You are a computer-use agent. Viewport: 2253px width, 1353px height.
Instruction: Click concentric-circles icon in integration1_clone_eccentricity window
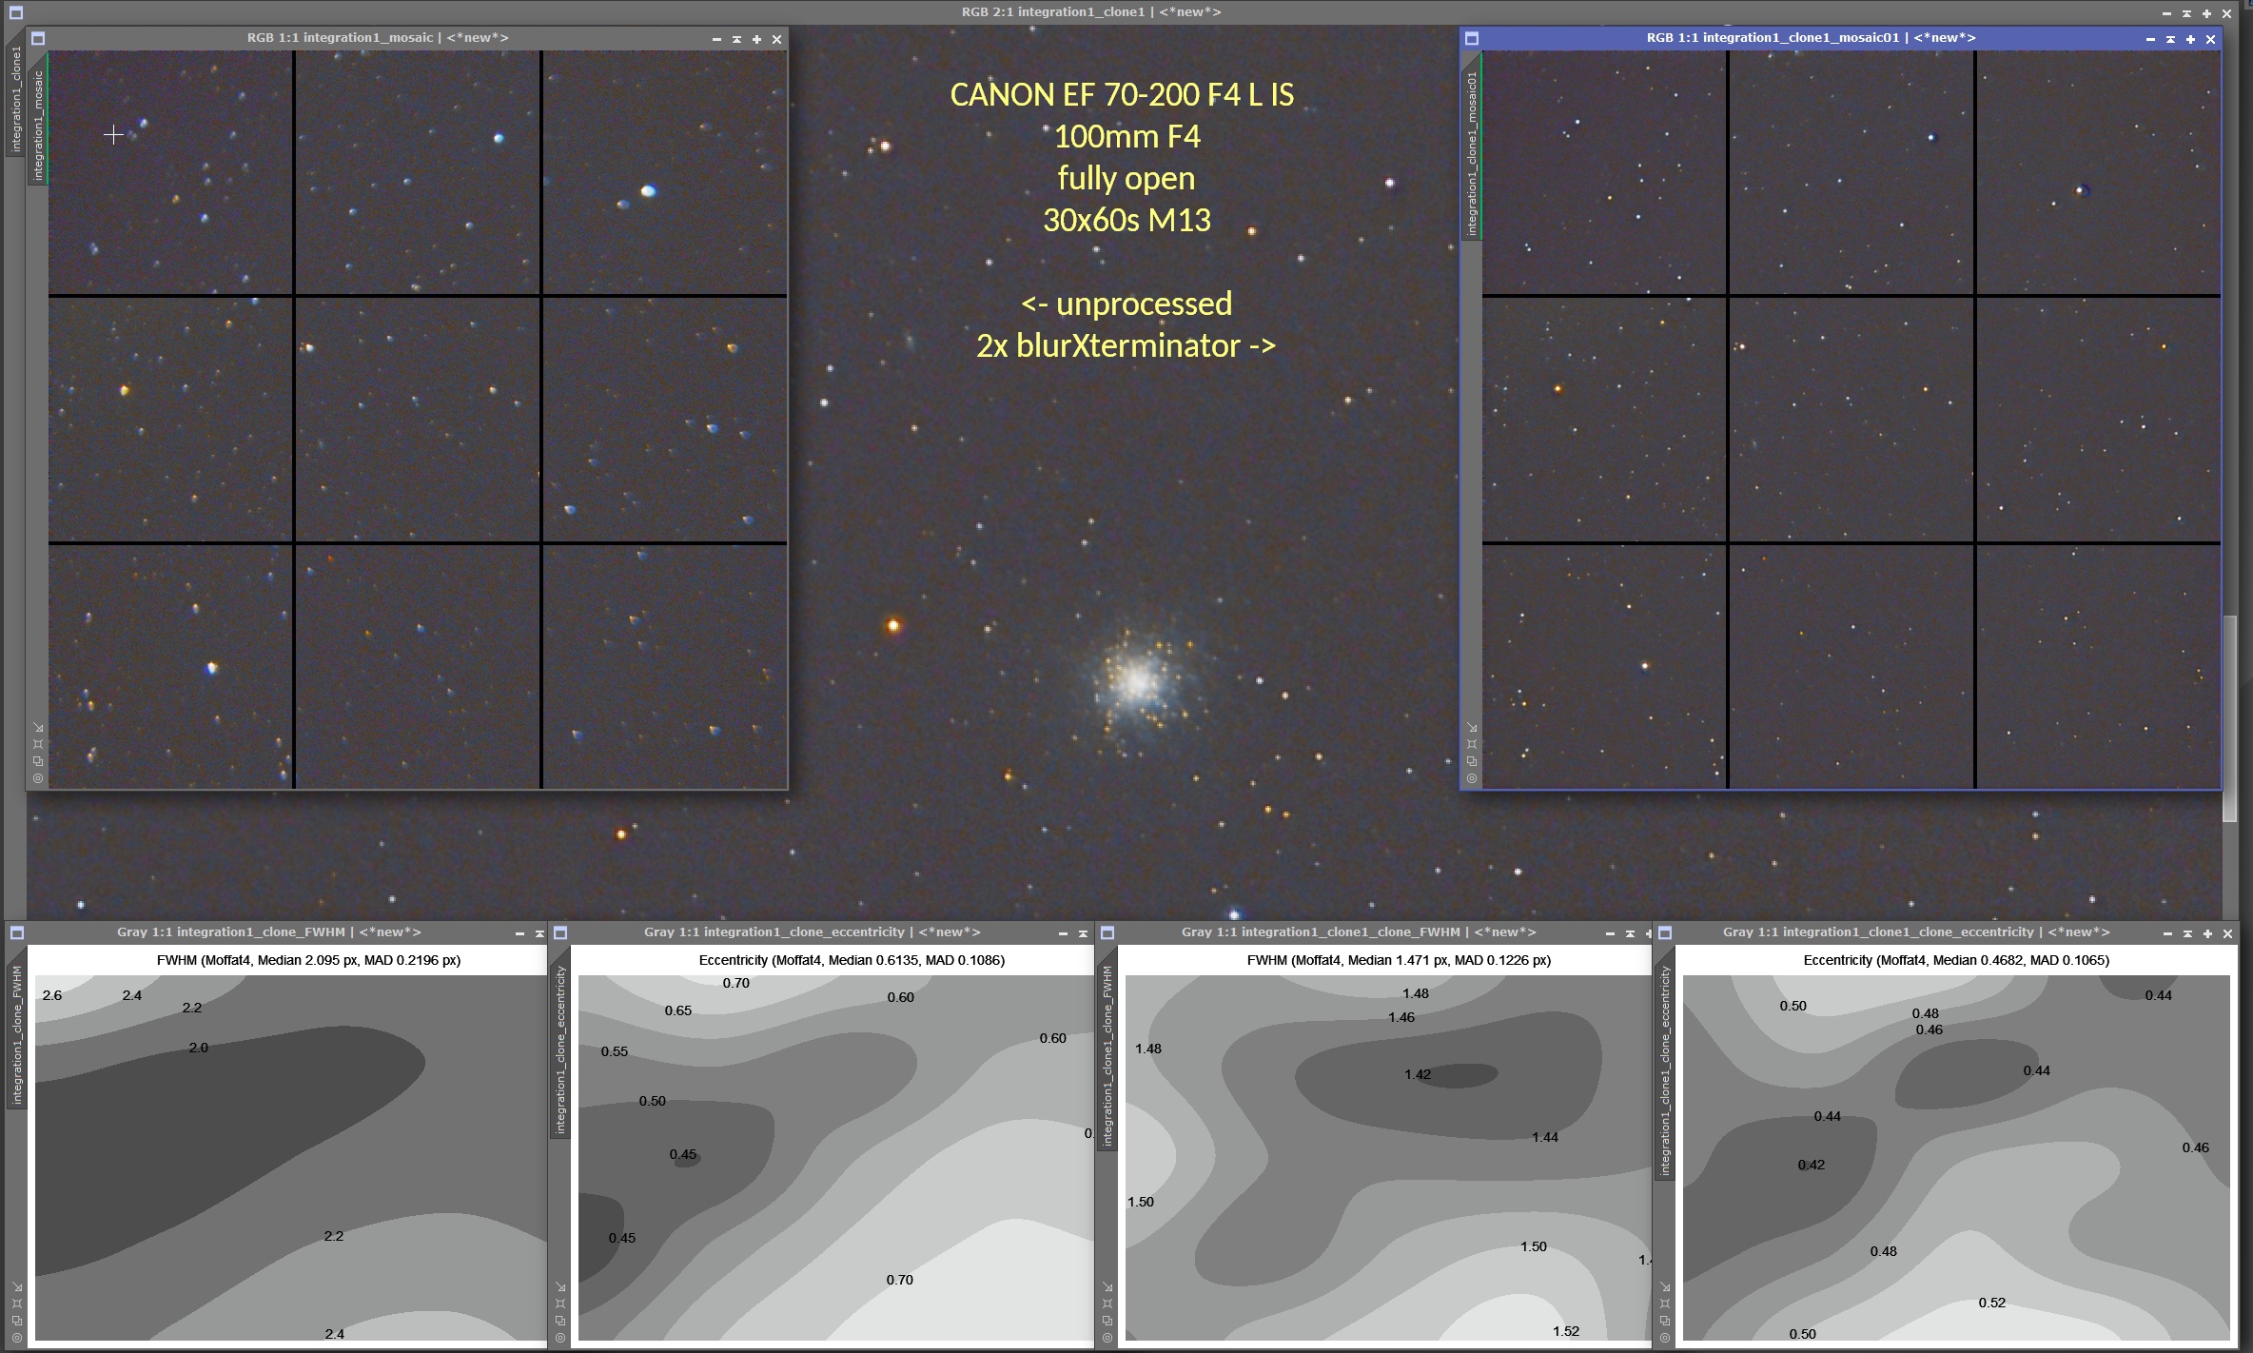(x=560, y=1338)
